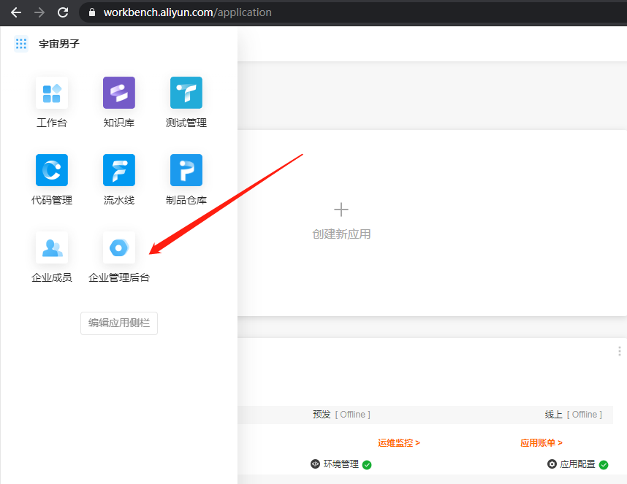The width and height of the screenshot is (627, 484).
Task: Open the 制品仓库 artifact repository icon
Action: 186,170
